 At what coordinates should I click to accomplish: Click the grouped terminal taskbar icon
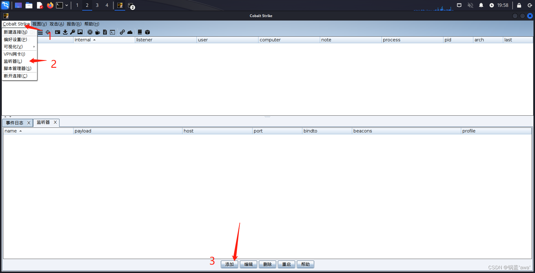coord(131,6)
